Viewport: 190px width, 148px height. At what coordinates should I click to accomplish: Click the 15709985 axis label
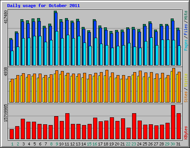[x=6, y=113]
